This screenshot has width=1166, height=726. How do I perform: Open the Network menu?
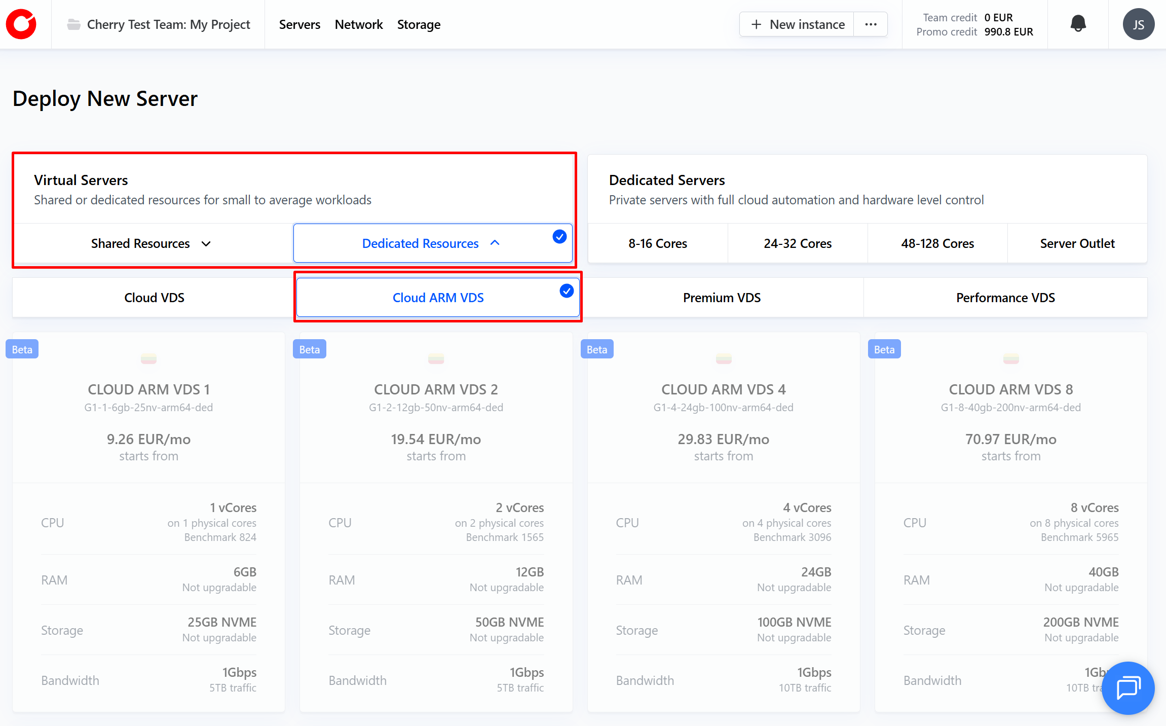tap(358, 24)
